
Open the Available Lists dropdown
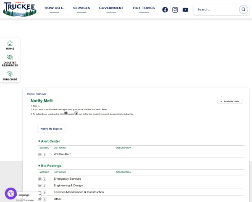230,101
